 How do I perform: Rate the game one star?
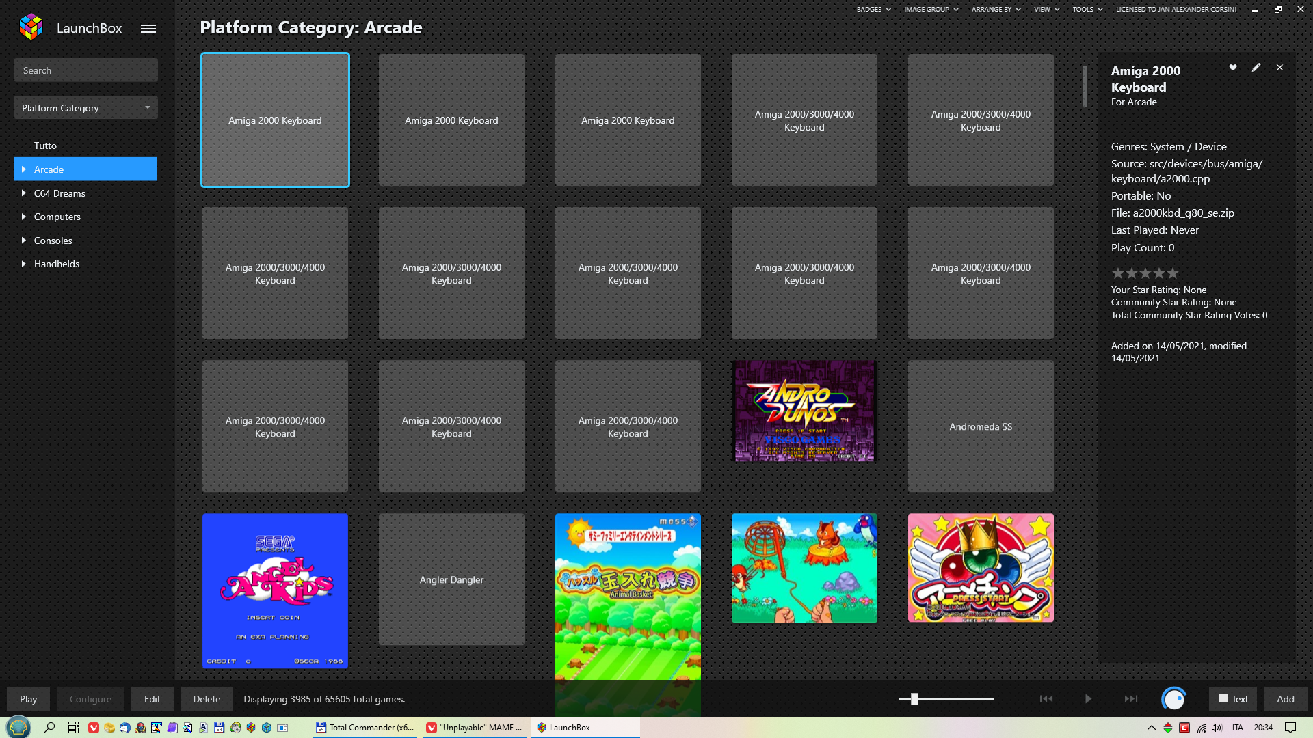tap(1117, 273)
